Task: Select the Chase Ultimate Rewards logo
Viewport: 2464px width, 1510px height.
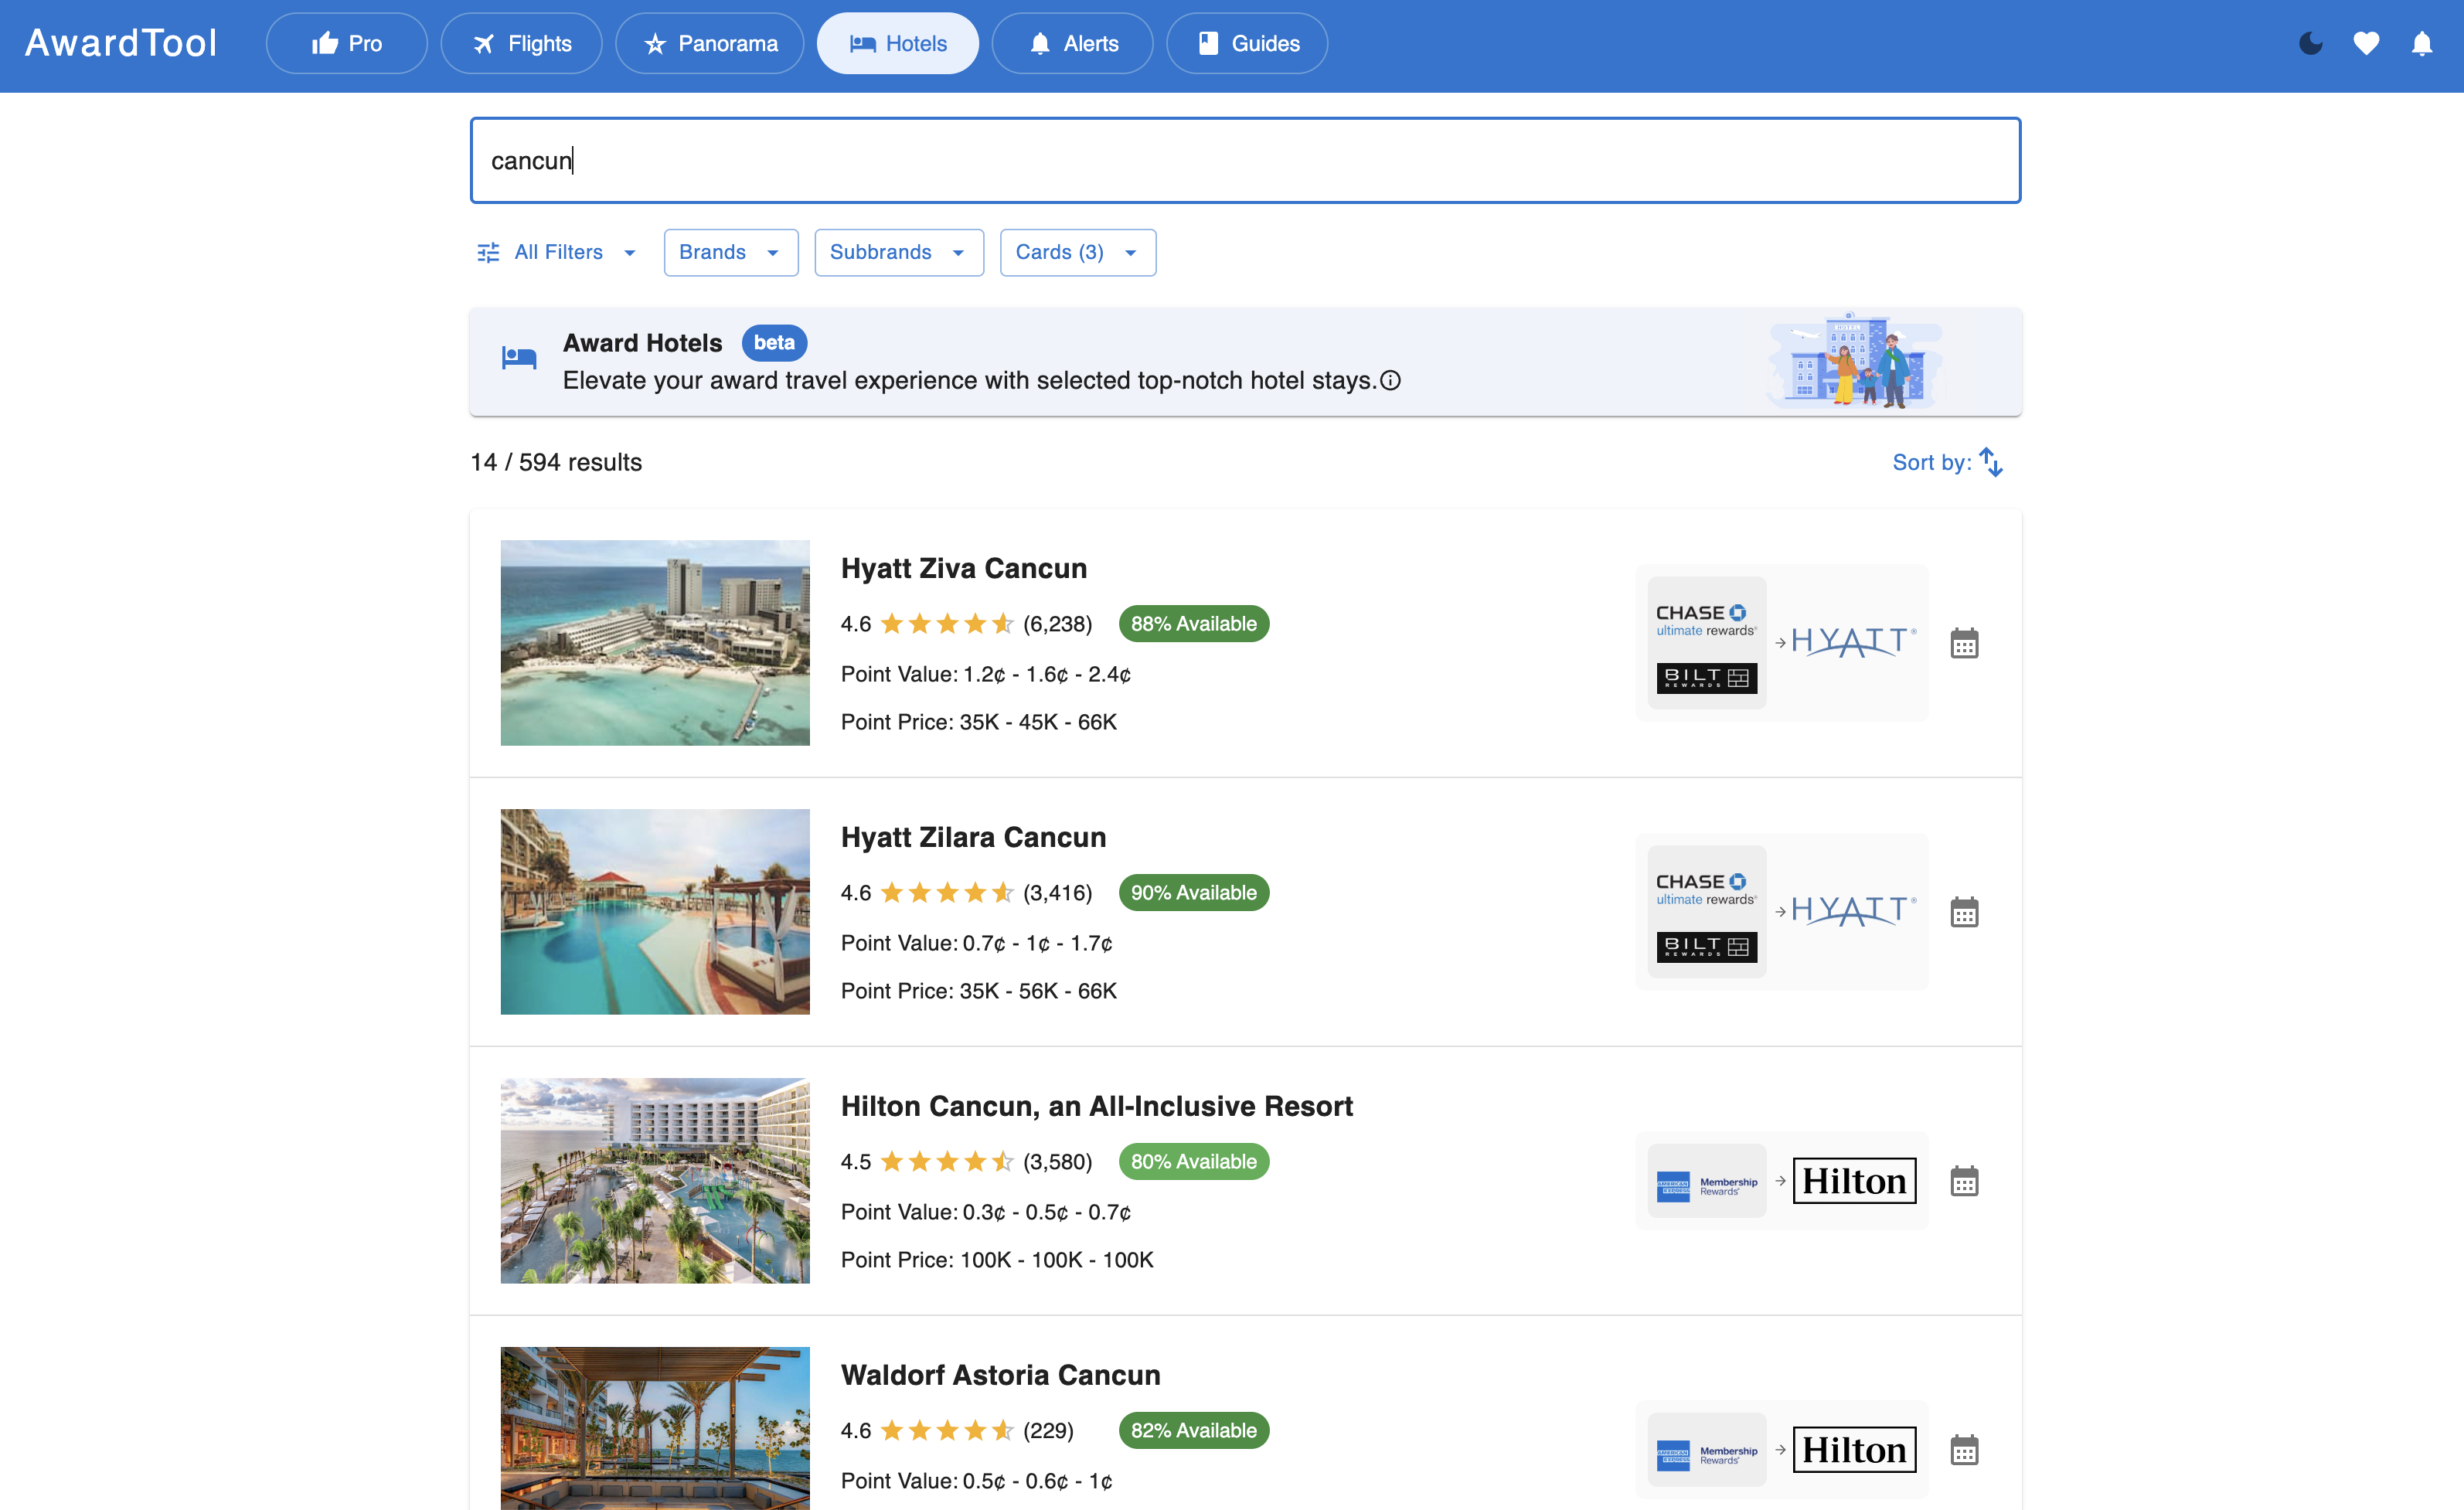Action: click(1705, 620)
